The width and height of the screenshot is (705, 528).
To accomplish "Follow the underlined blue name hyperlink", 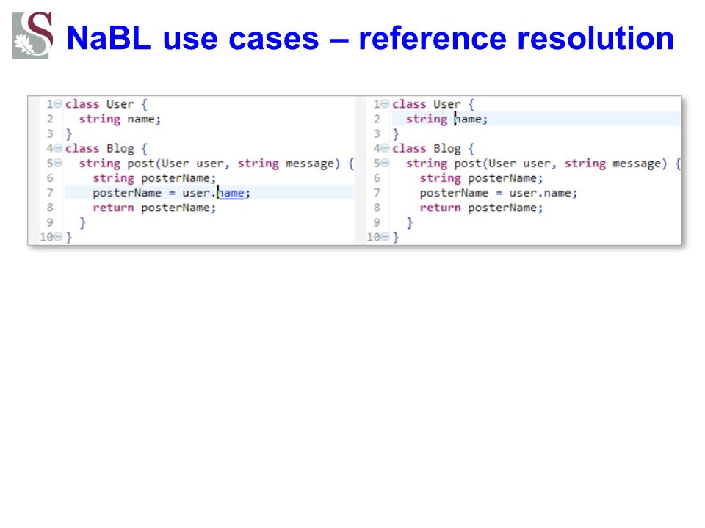I will [x=231, y=193].
